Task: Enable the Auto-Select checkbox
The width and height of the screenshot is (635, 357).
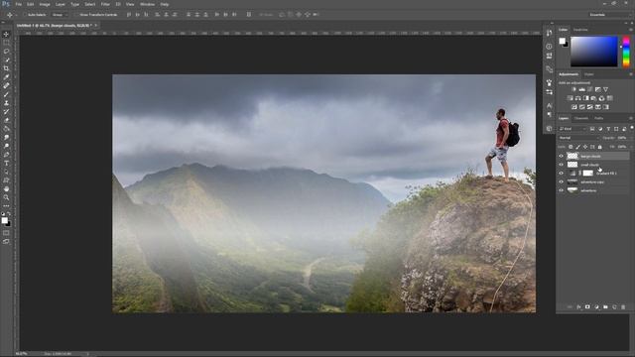Action: coord(25,15)
